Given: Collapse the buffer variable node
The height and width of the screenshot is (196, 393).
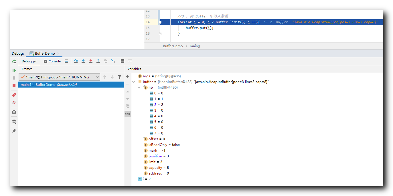Looking at the screenshot, I should coord(134,82).
